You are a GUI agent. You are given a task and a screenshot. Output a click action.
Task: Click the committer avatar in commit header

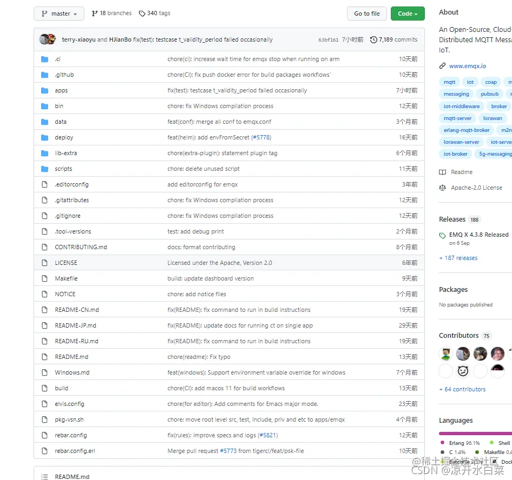pyautogui.click(x=47, y=39)
